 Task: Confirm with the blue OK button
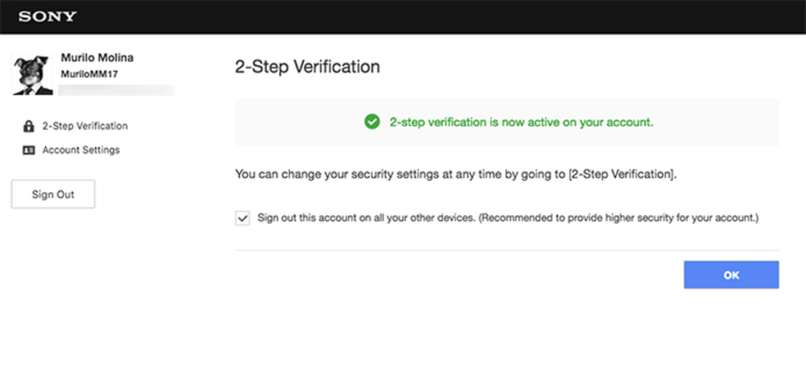[x=731, y=276]
